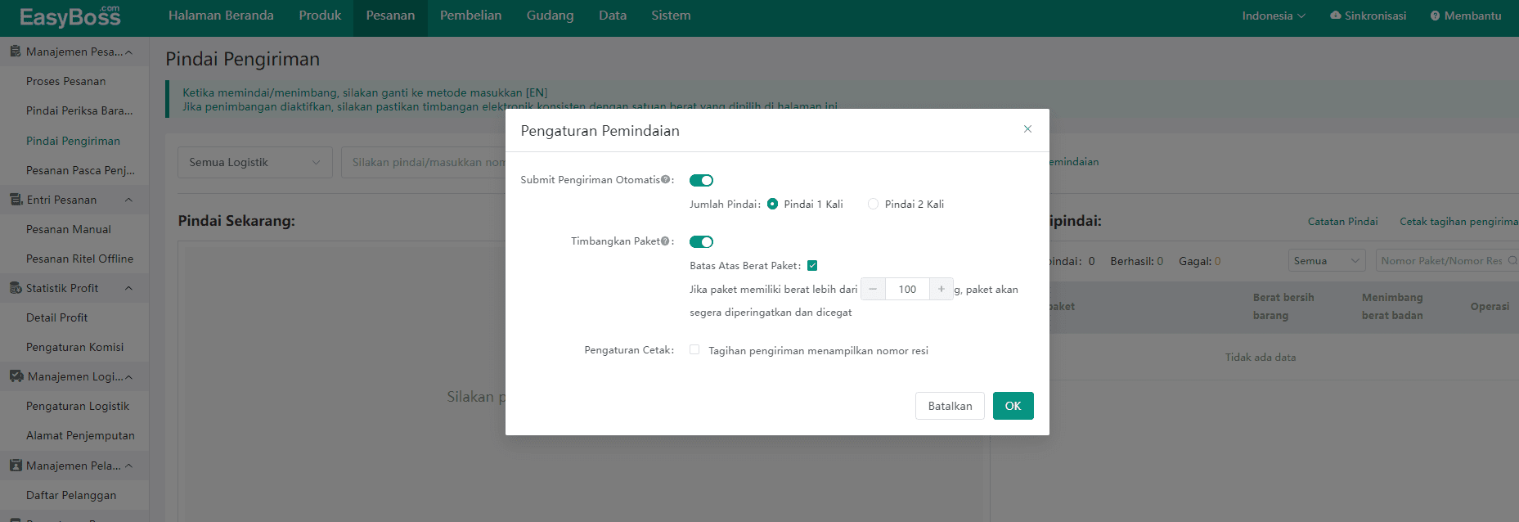
Task: Click the help icon beside Submit Pengiriman Otomatis
Action: point(665,180)
